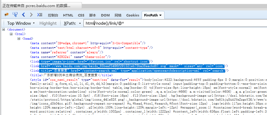
Task: Switch to the HTML tab
Action: coord(68,15)
